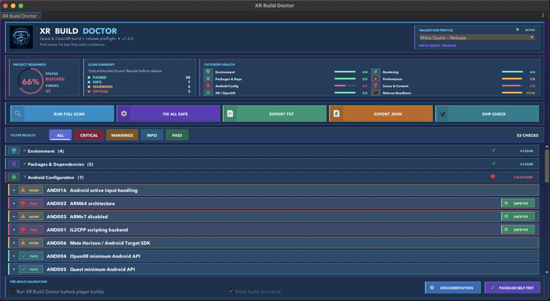Click the green check on Environment row
The image size is (550, 301).
[494, 150]
